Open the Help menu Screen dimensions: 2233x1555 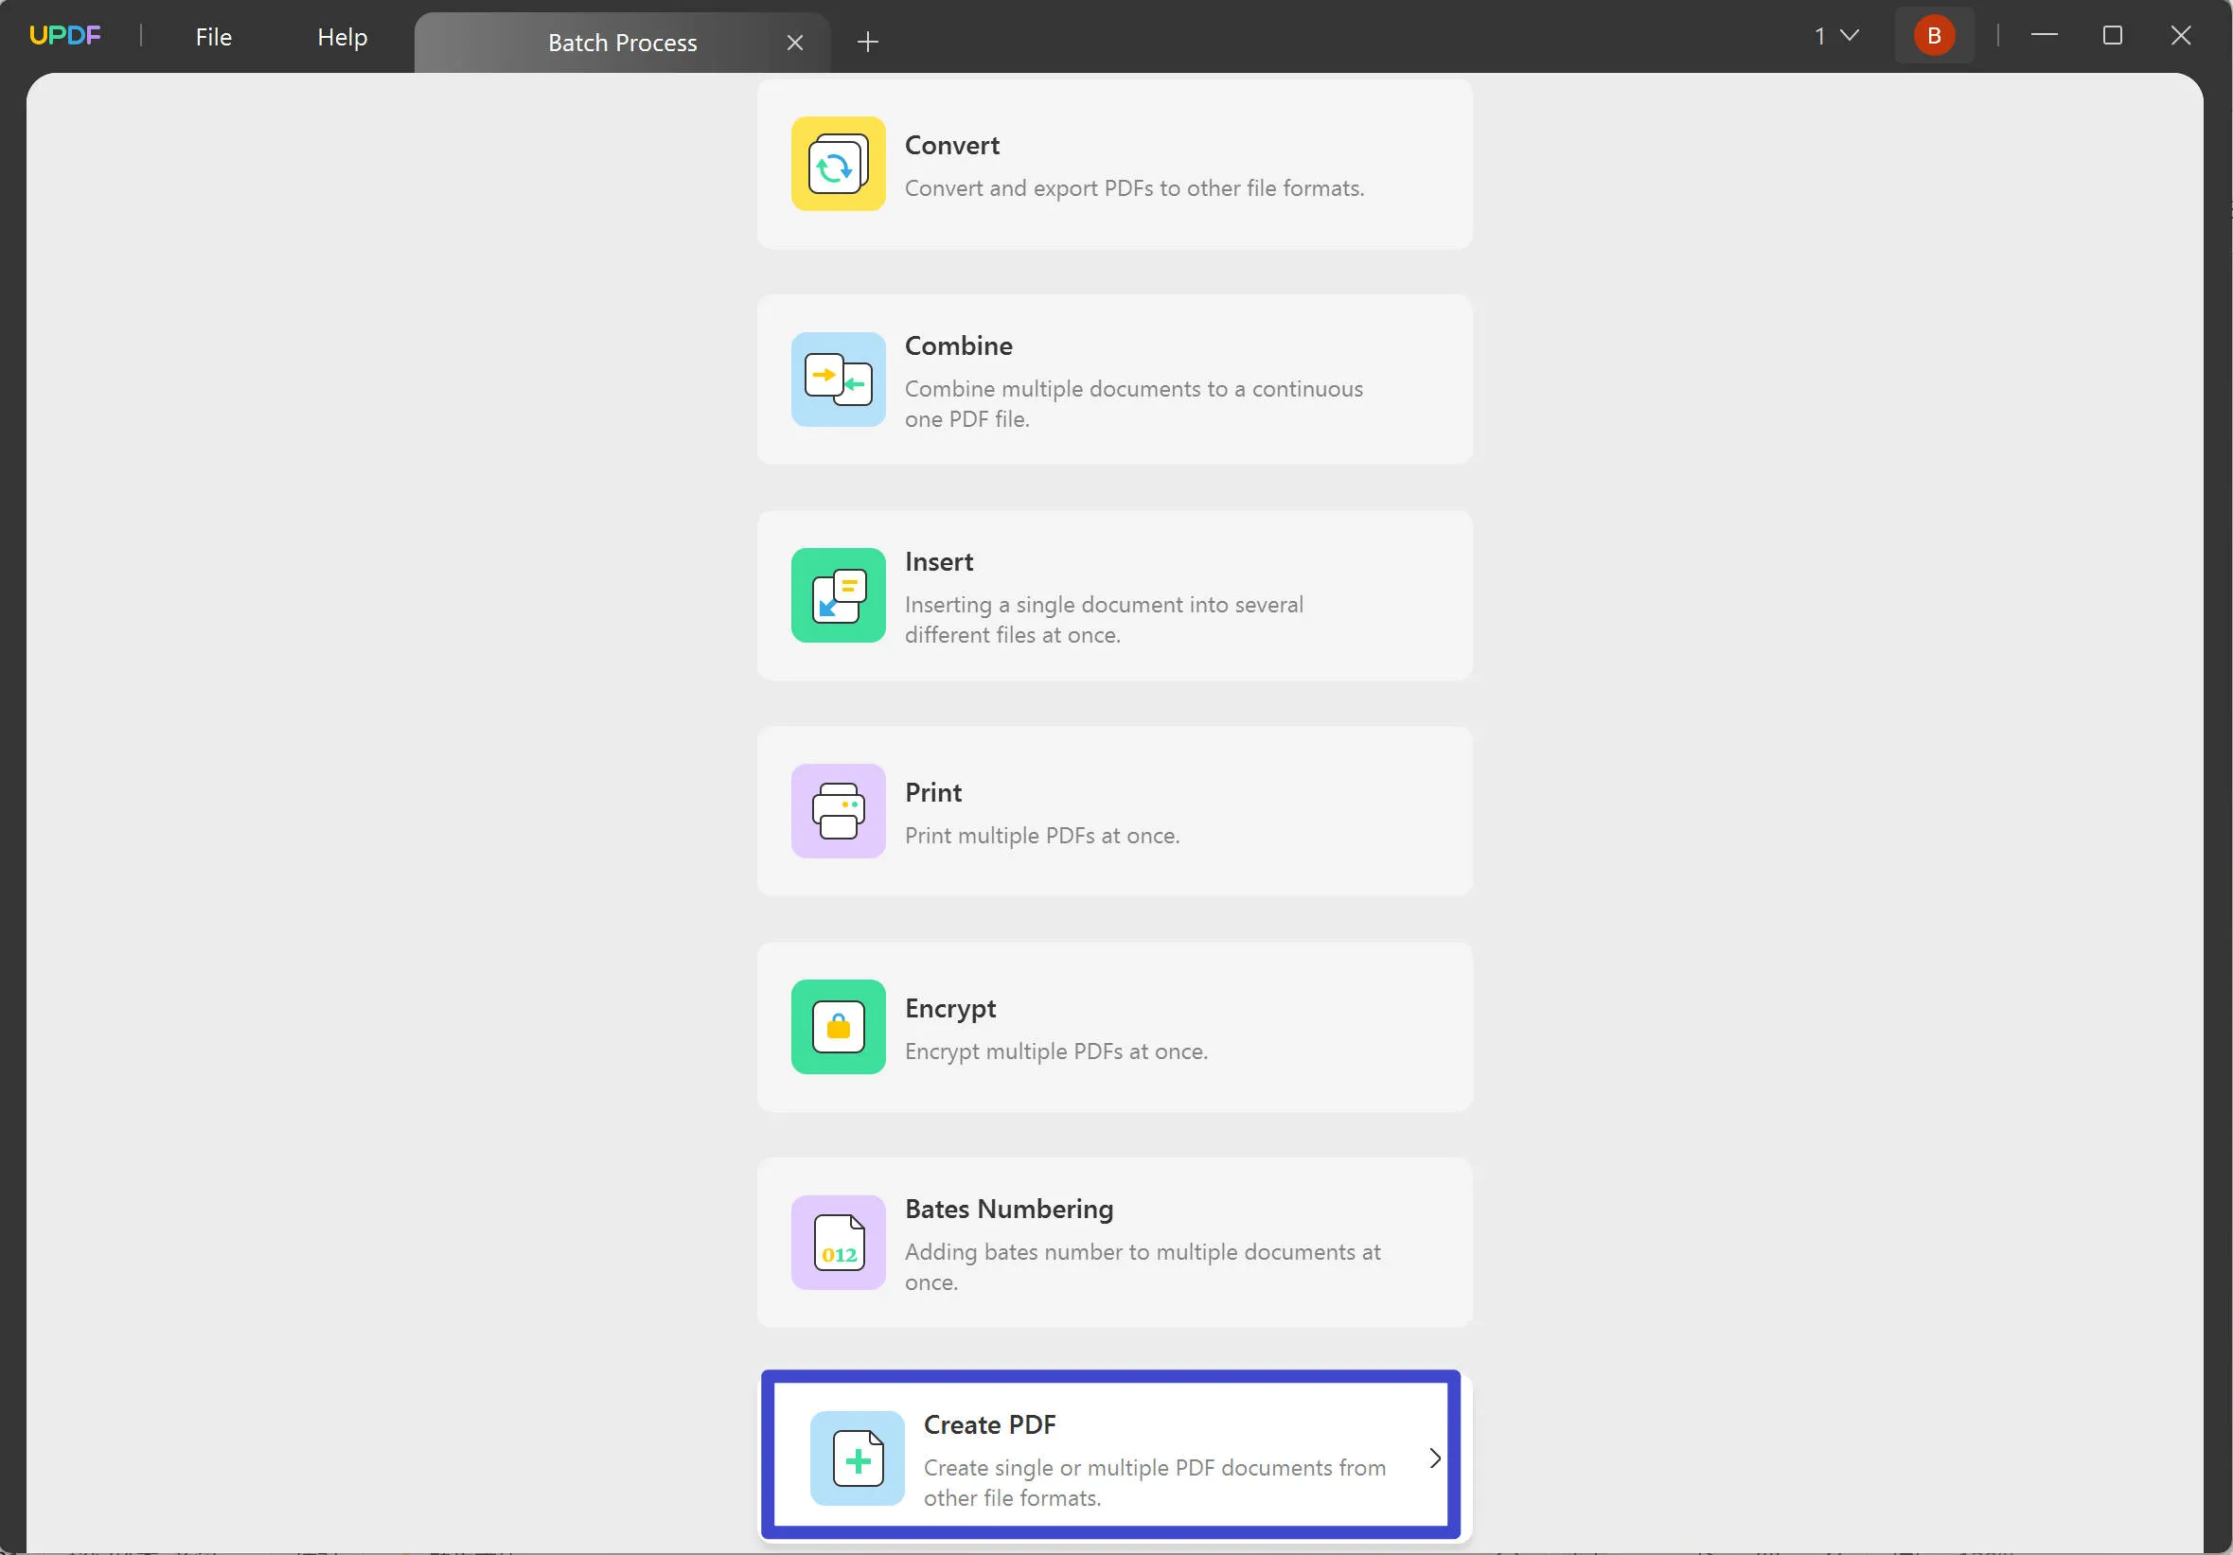[x=341, y=36]
